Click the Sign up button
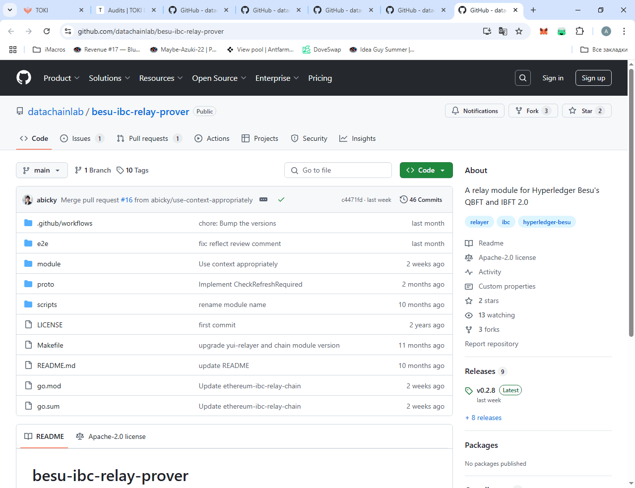 coord(593,78)
